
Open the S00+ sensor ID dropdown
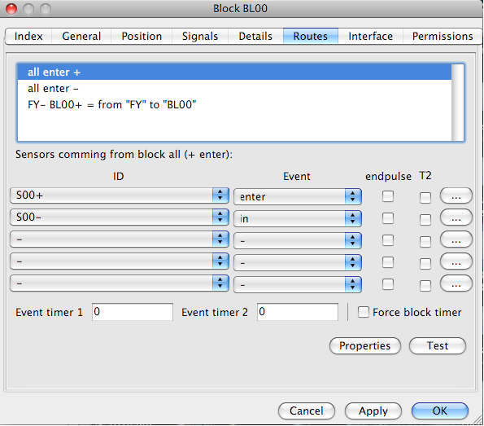[x=119, y=195]
